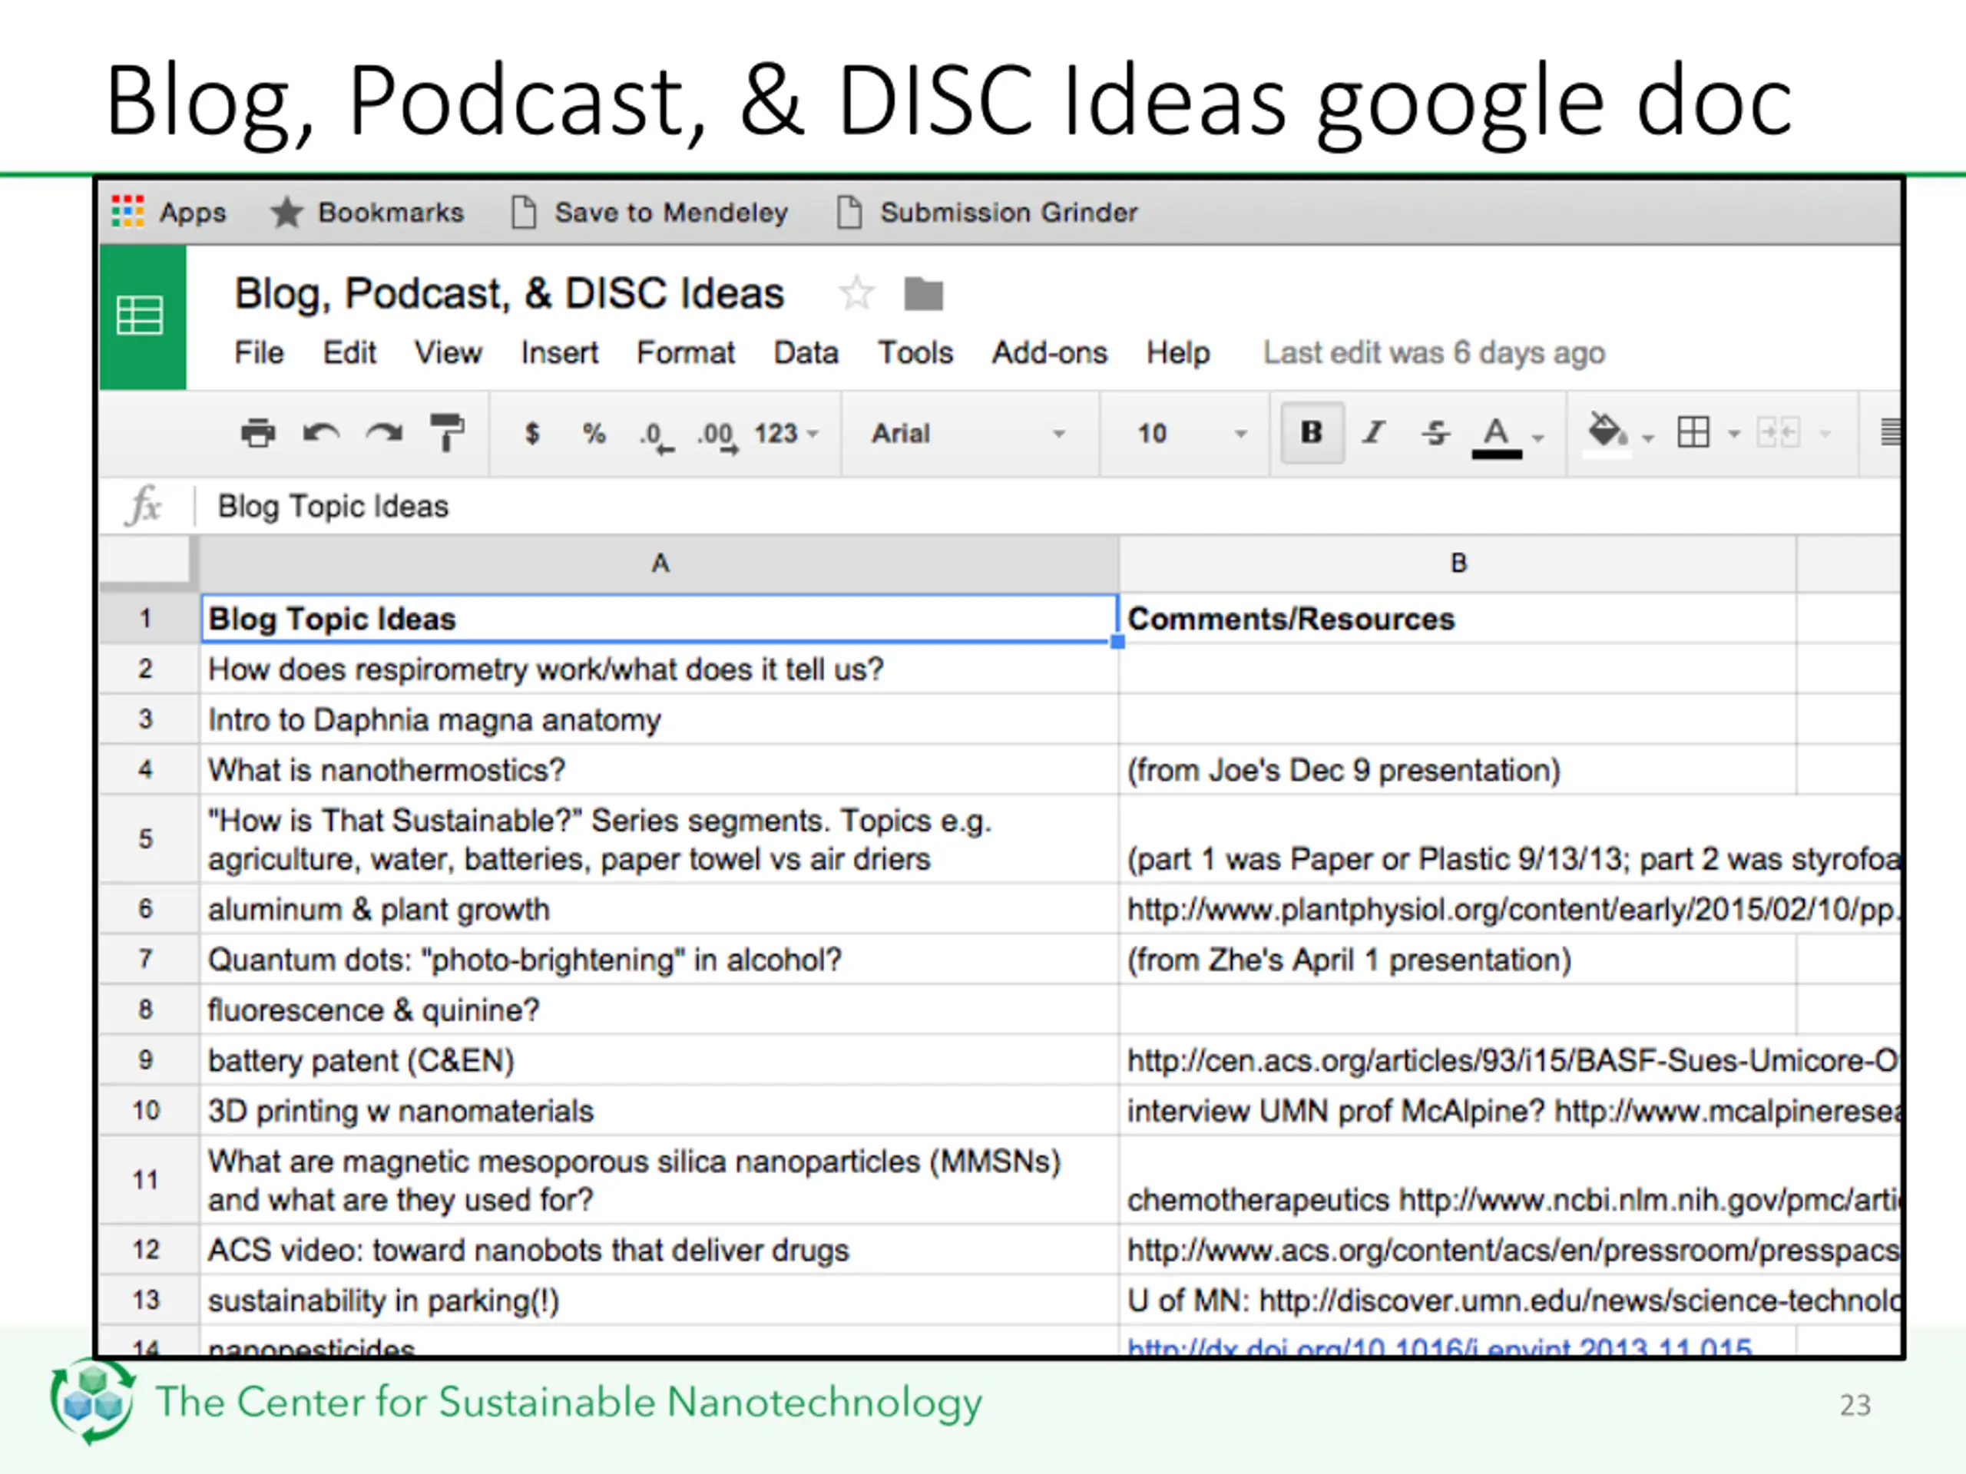This screenshot has width=1966, height=1474.
Task: Select cell 'battery patent (C&EN)'
Action: [x=659, y=1060]
